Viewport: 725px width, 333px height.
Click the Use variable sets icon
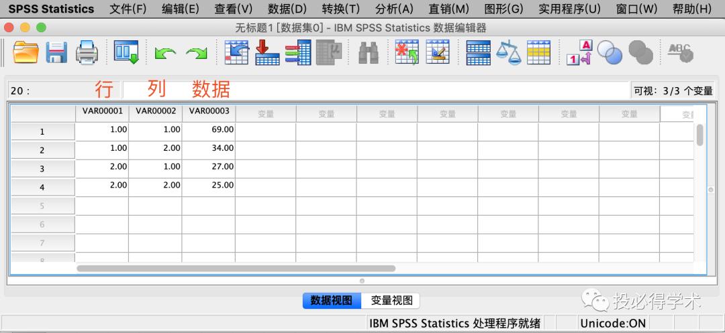pos(610,52)
